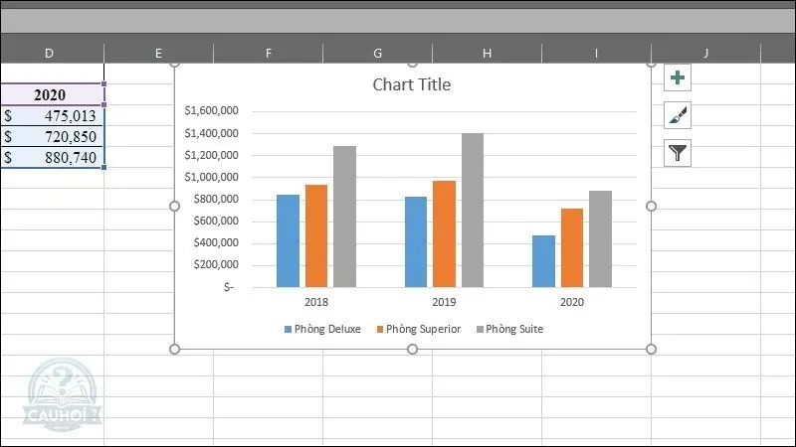The height and width of the screenshot is (447, 796).
Task: Open the Chart Styles paintbrush button
Action: [678, 115]
